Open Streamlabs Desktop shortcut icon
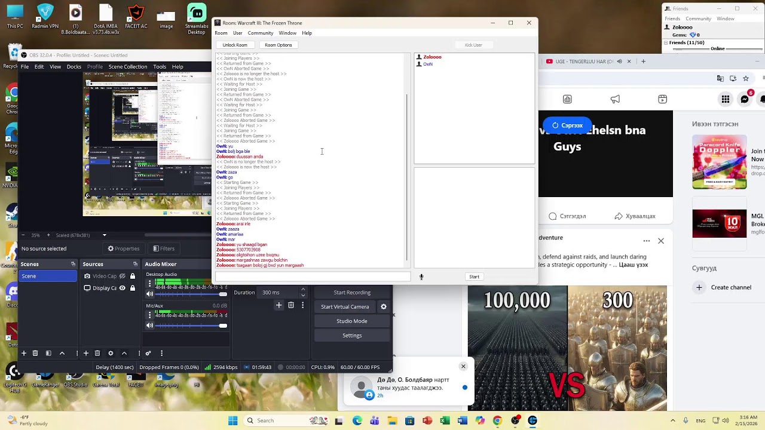765x430 pixels. coord(197,18)
